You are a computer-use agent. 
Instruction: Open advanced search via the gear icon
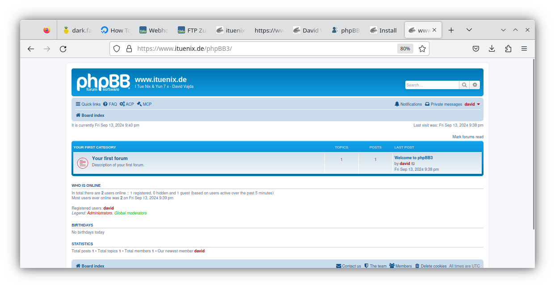475,85
